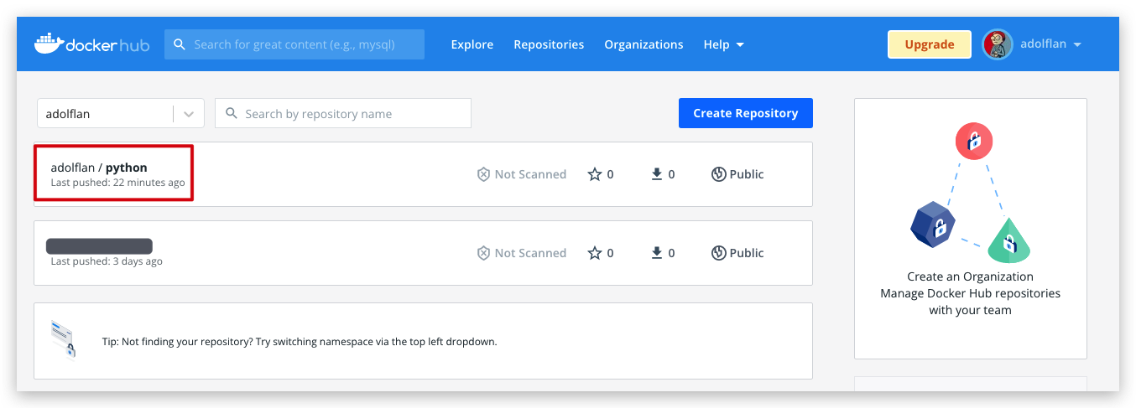
Task: Click the blue hexagon lock icon
Action: coord(934,225)
